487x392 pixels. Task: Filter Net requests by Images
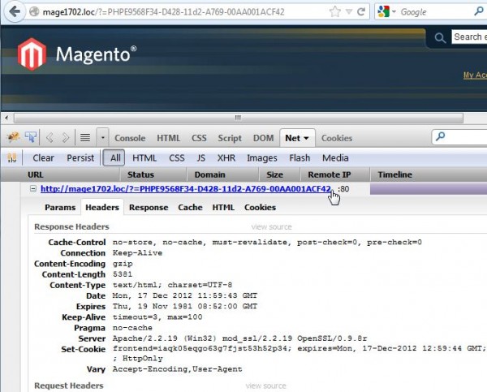point(262,158)
